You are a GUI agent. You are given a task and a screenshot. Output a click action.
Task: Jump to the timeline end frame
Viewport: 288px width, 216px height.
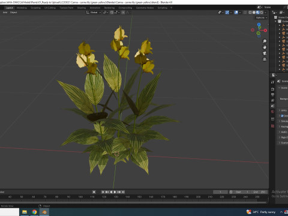(x=123, y=192)
